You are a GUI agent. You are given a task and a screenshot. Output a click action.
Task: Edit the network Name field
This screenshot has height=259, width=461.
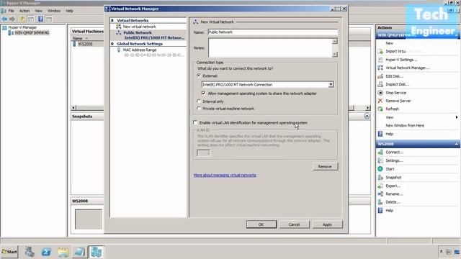[x=272, y=32]
